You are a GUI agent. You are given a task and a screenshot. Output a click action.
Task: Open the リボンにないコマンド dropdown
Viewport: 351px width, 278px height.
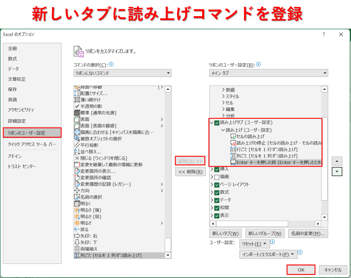[122, 73]
